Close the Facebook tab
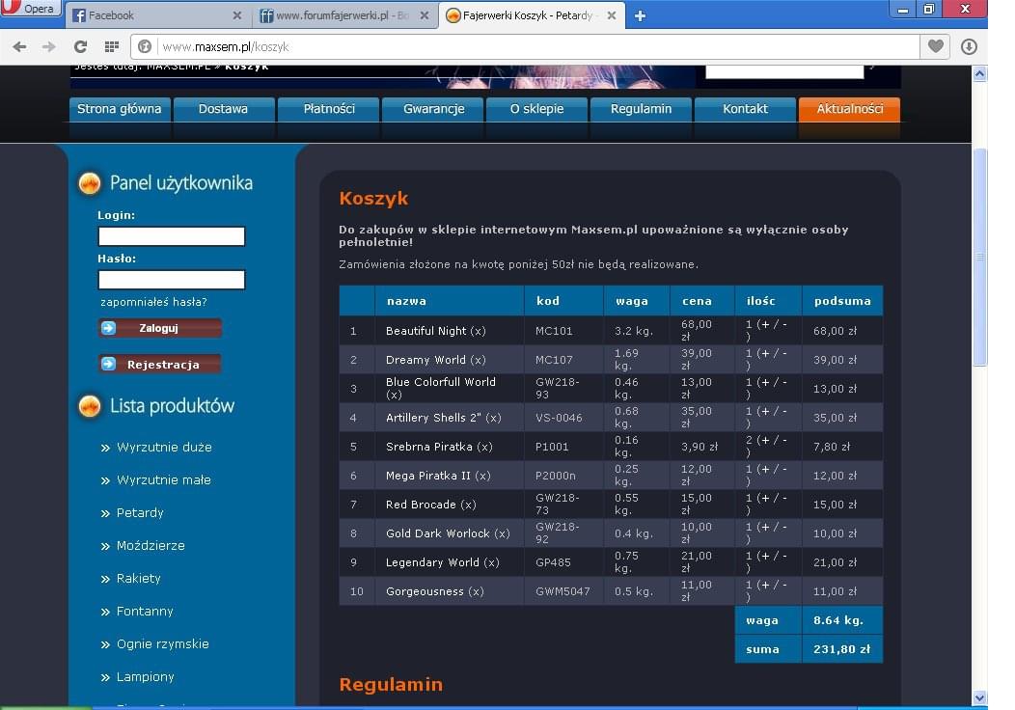 click(x=237, y=15)
